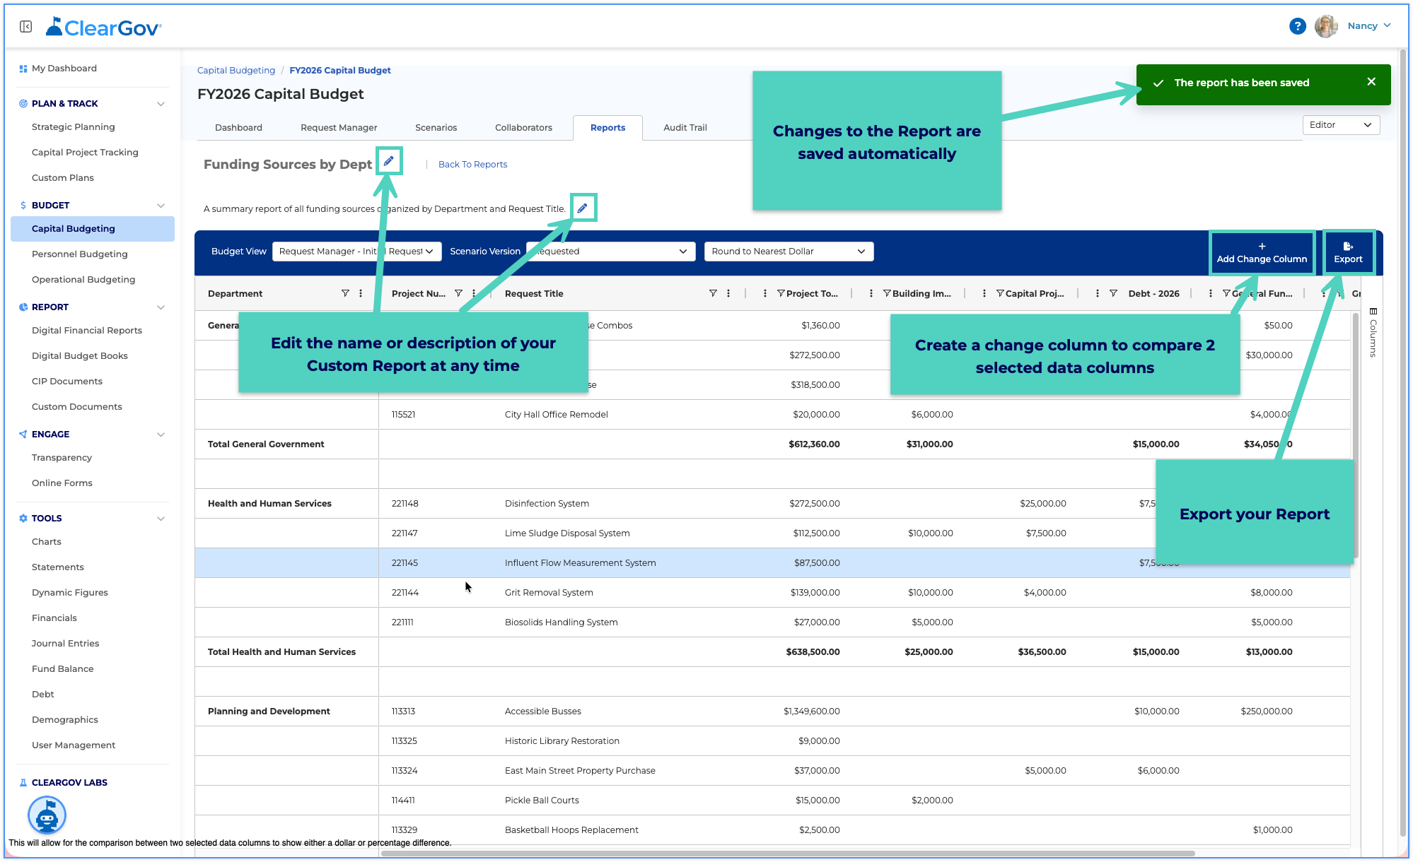Filter the Building Improvement column
The height and width of the screenshot is (862, 1413).
887,293
